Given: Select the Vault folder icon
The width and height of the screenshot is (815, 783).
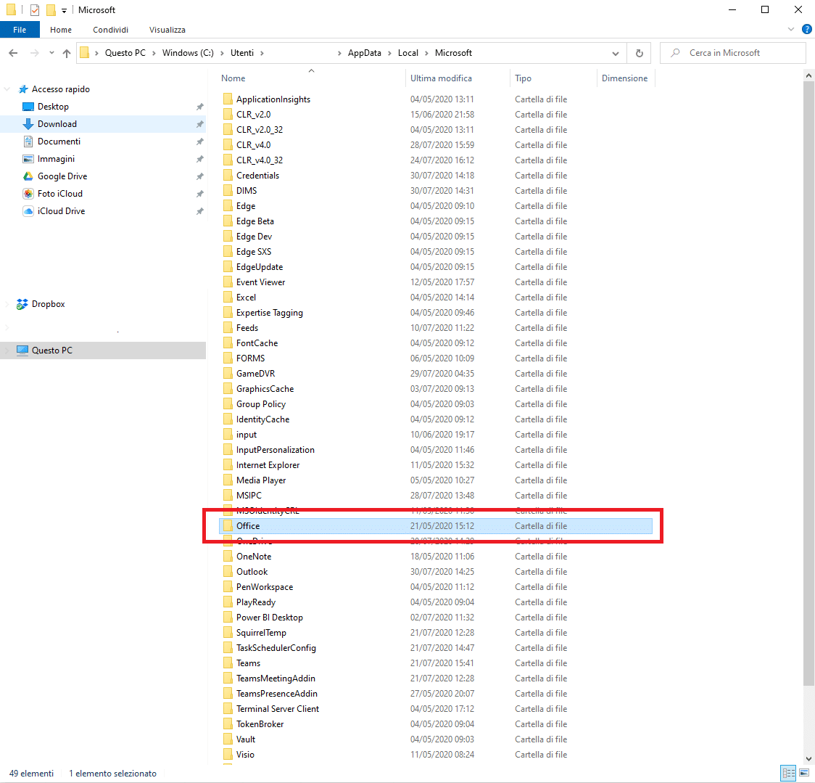Looking at the screenshot, I should 228,739.
